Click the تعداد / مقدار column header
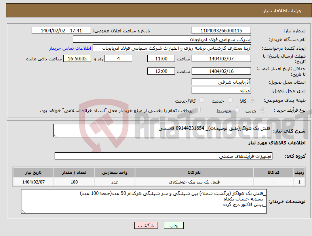 (74, 172)
